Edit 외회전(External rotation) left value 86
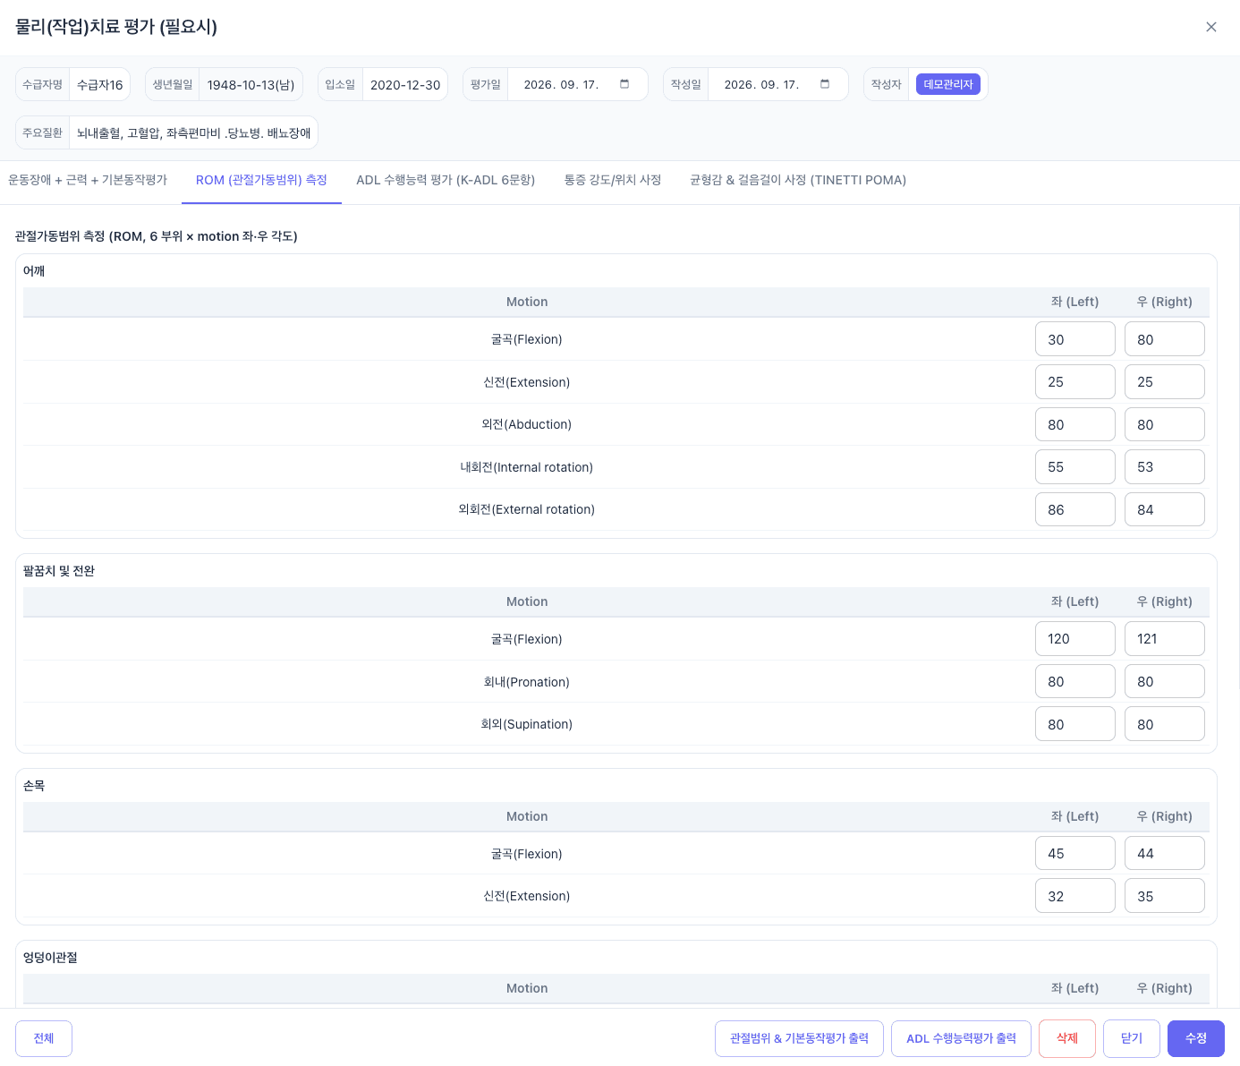Image resolution: width=1240 pixels, height=1066 pixels. click(1075, 509)
